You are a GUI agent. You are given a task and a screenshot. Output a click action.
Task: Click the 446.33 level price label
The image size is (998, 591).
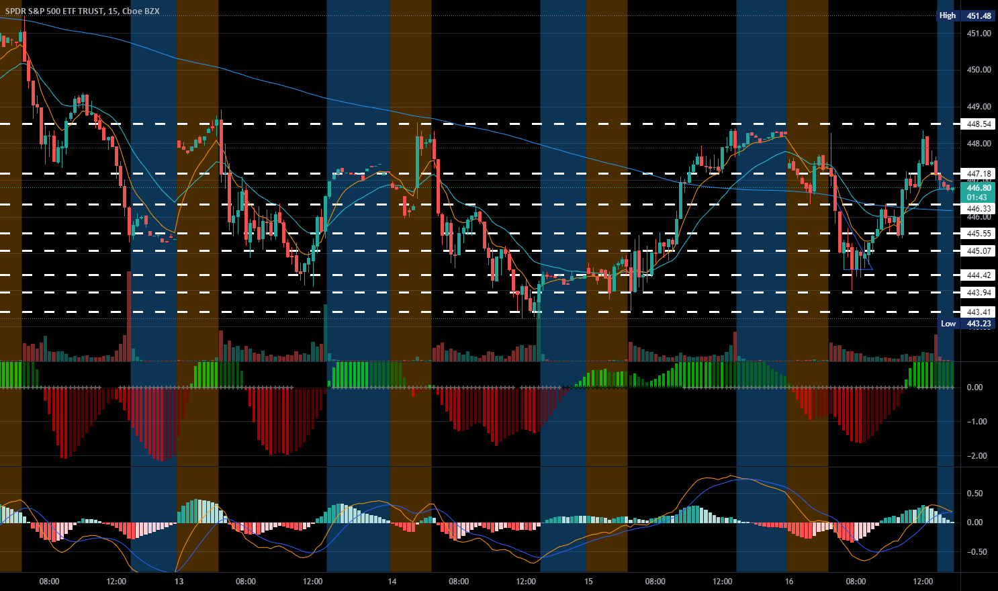[979, 209]
